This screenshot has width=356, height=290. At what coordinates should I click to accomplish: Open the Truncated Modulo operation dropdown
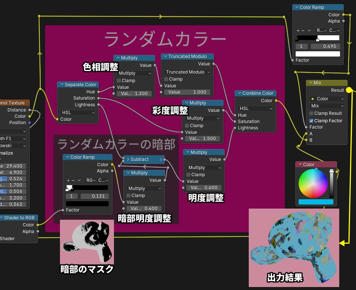(187, 72)
